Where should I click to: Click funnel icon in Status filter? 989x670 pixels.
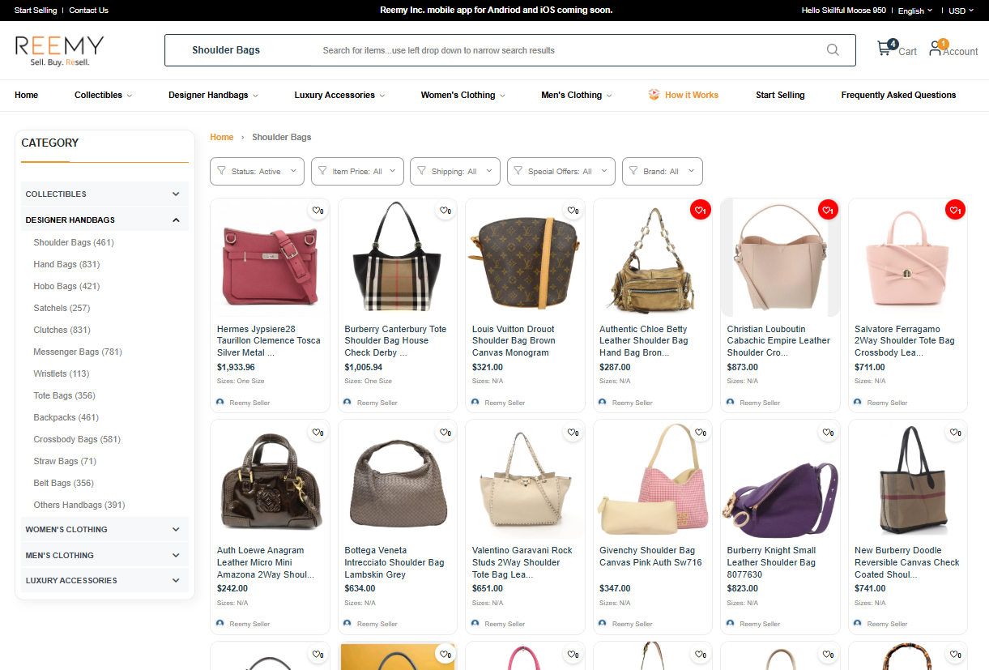(222, 171)
